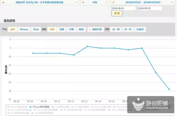The width and height of the screenshot is (177, 116).
Task: Toggle legend series iPhone动作游戏(免费)
Action: [x=19, y=110]
